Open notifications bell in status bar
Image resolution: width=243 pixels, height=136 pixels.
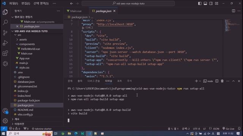(239, 128)
